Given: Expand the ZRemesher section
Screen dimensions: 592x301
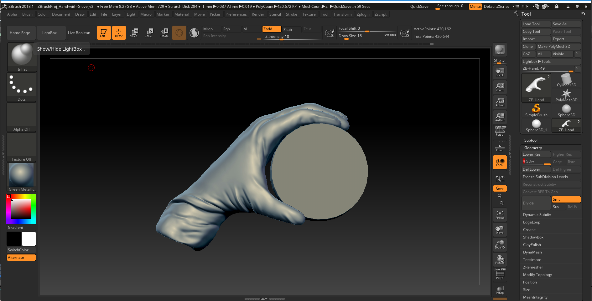Looking at the screenshot, I should (533, 267).
